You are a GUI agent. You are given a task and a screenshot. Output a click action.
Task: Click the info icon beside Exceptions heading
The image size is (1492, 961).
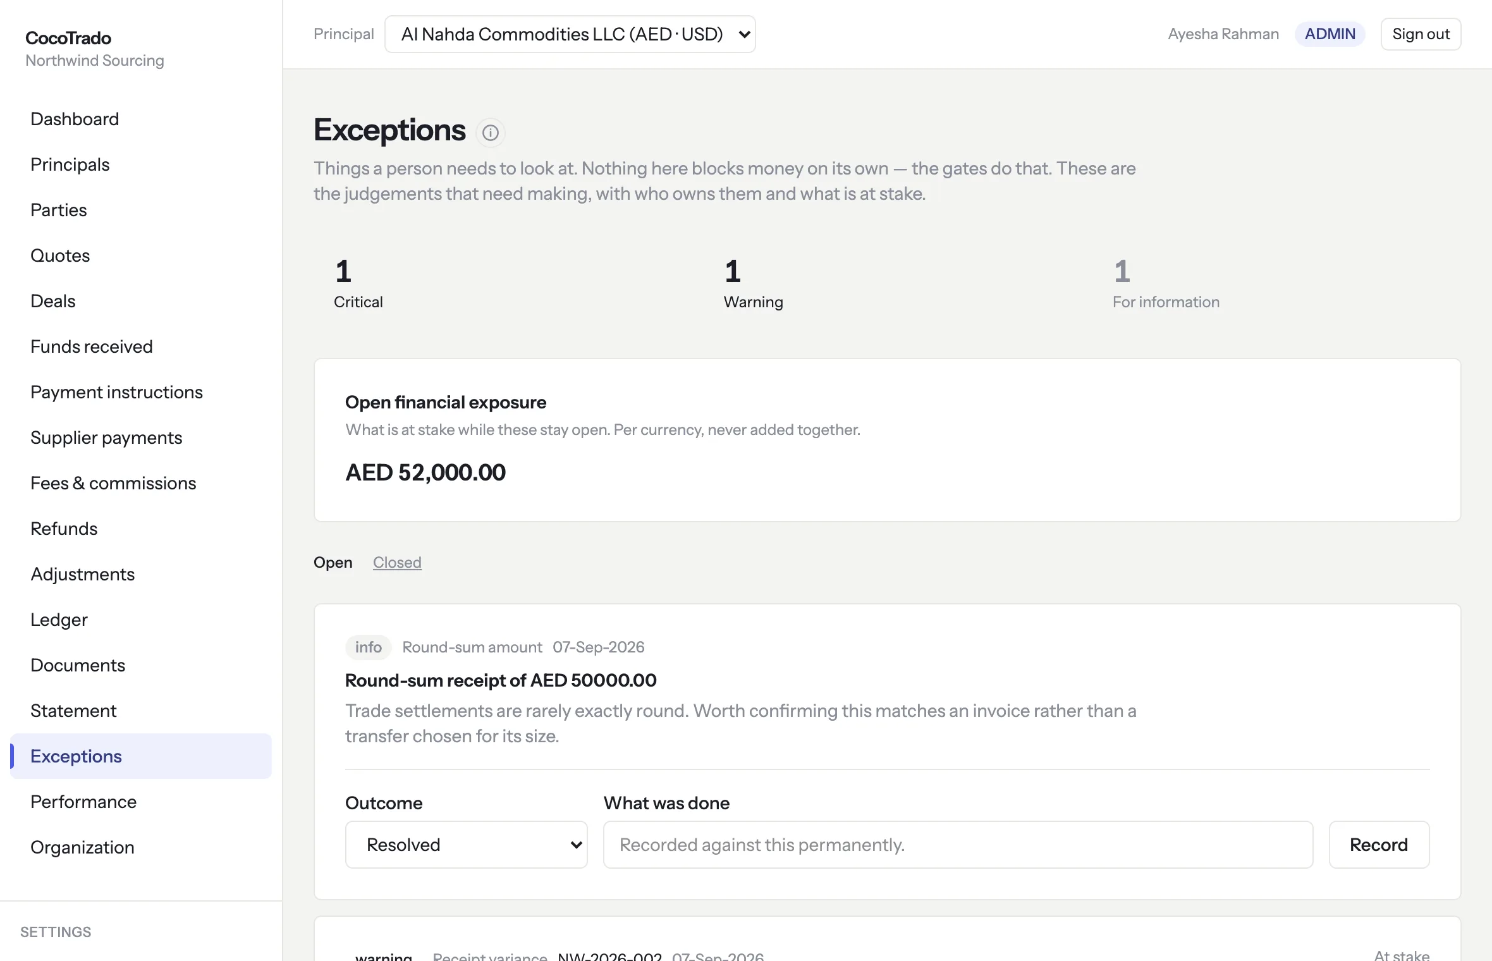(x=491, y=133)
